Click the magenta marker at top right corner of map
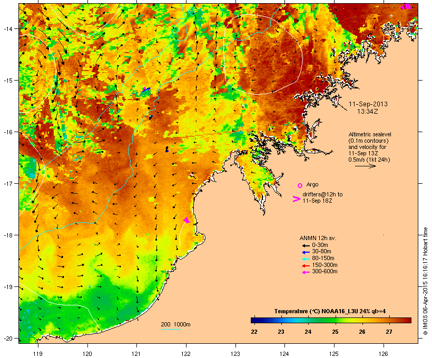Screen dimensions: 432x358 point(406,6)
